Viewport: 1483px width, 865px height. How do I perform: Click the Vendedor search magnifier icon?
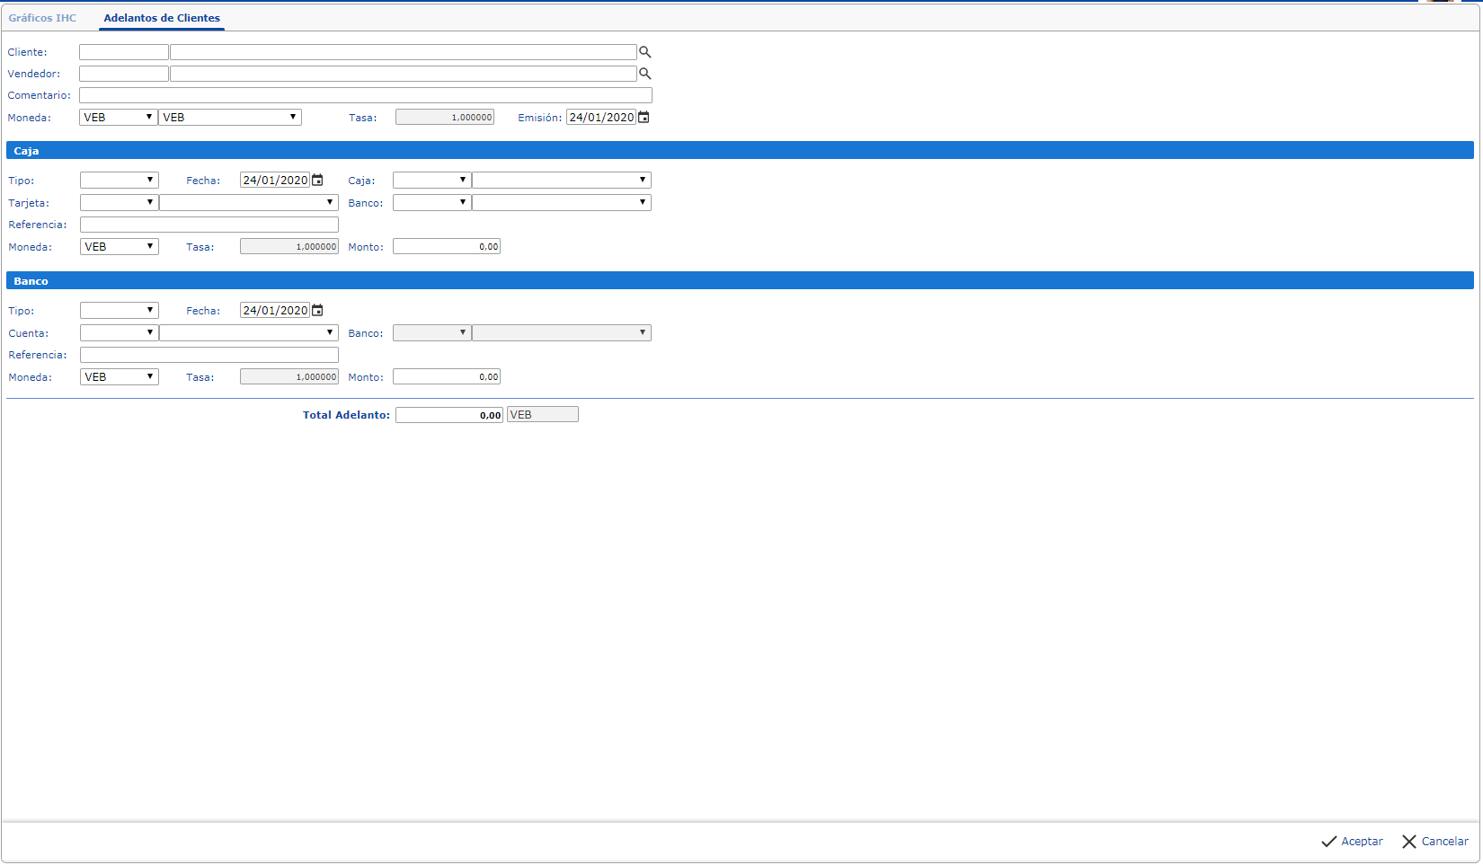[644, 74]
